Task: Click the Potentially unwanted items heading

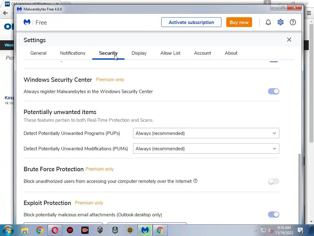Action: pyautogui.click(x=60, y=112)
